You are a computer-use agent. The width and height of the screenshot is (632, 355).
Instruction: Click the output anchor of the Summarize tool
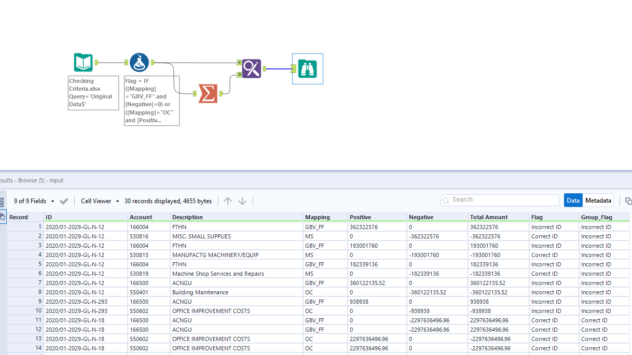[x=220, y=92]
